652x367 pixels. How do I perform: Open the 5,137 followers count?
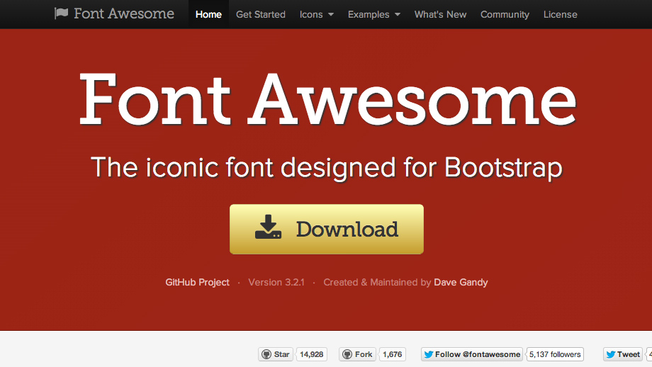pos(555,354)
